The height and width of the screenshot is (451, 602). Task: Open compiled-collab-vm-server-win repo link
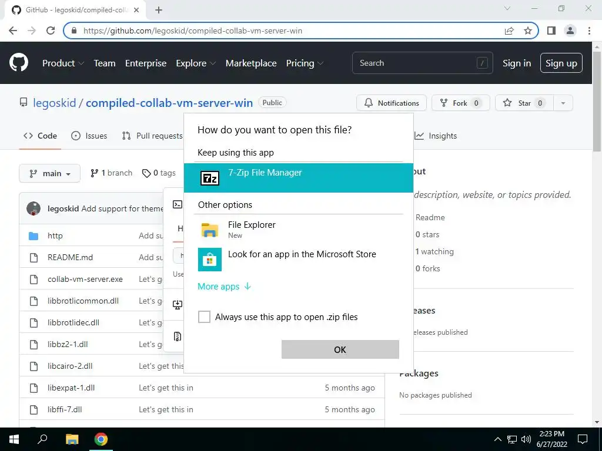point(169,103)
